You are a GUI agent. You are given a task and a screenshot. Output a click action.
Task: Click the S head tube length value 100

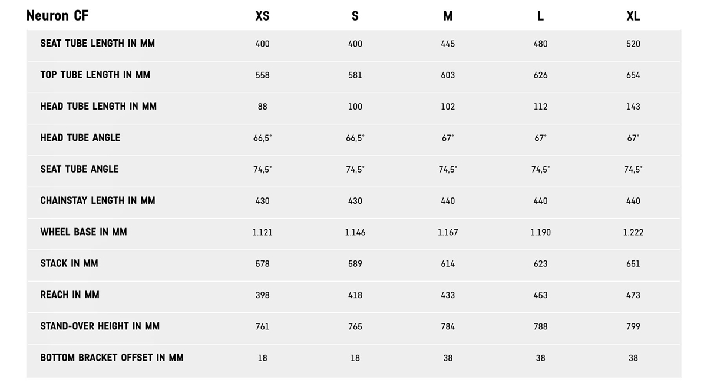click(355, 107)
